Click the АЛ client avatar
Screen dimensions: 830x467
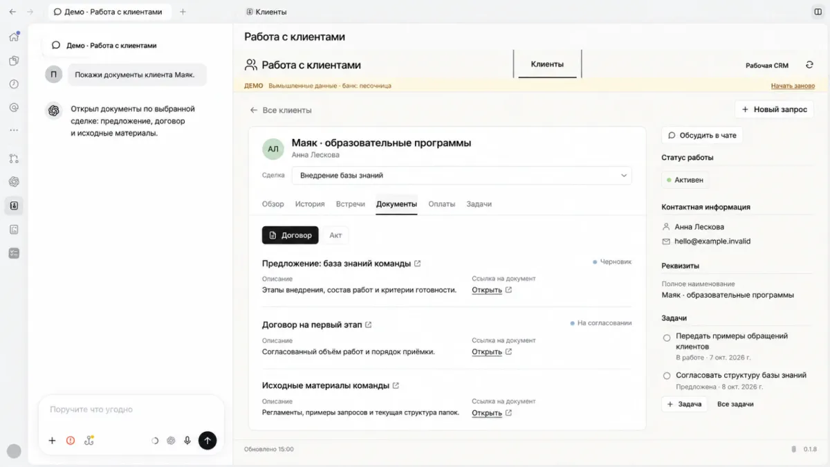(x=273, y=149)
